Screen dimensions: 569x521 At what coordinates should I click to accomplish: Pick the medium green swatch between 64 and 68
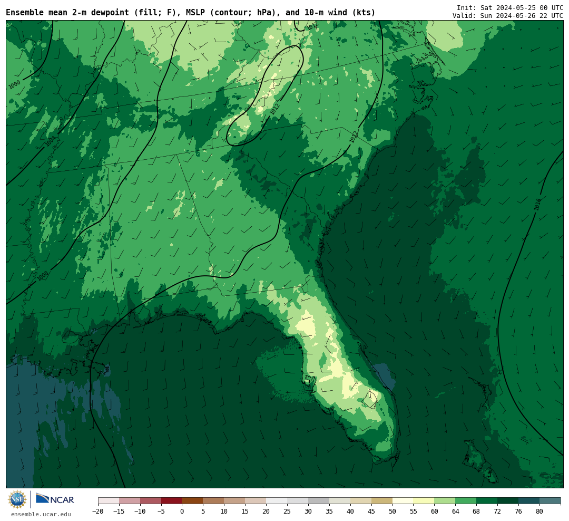tap(466, 501)
